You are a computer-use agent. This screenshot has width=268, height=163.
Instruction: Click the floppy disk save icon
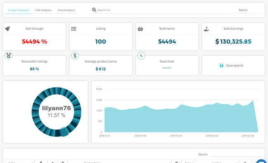point(221,65)
